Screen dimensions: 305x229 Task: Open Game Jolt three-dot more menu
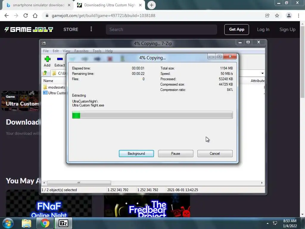pos(91,29)
